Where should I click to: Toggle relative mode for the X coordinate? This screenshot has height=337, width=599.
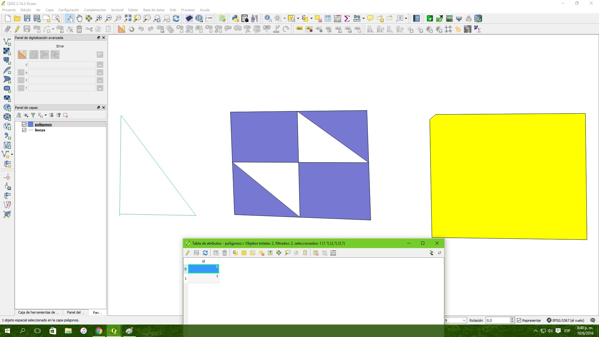tap(21, 80)
